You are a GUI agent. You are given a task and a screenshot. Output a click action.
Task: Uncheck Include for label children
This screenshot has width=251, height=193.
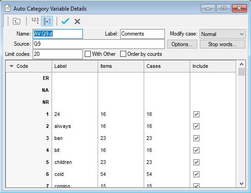point(196,162)
